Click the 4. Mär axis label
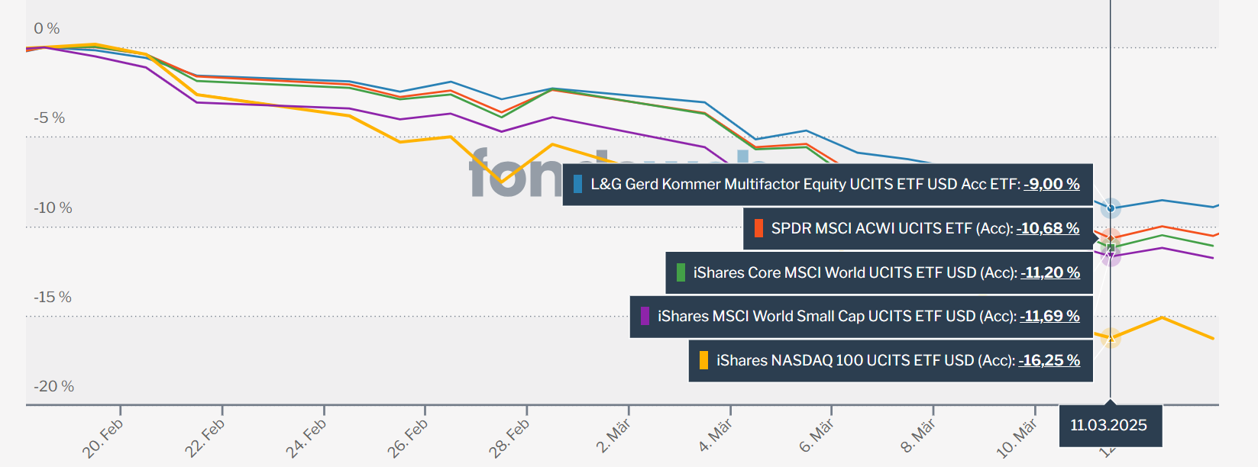Screen dimensions: 1258x467 pos(715,436)
